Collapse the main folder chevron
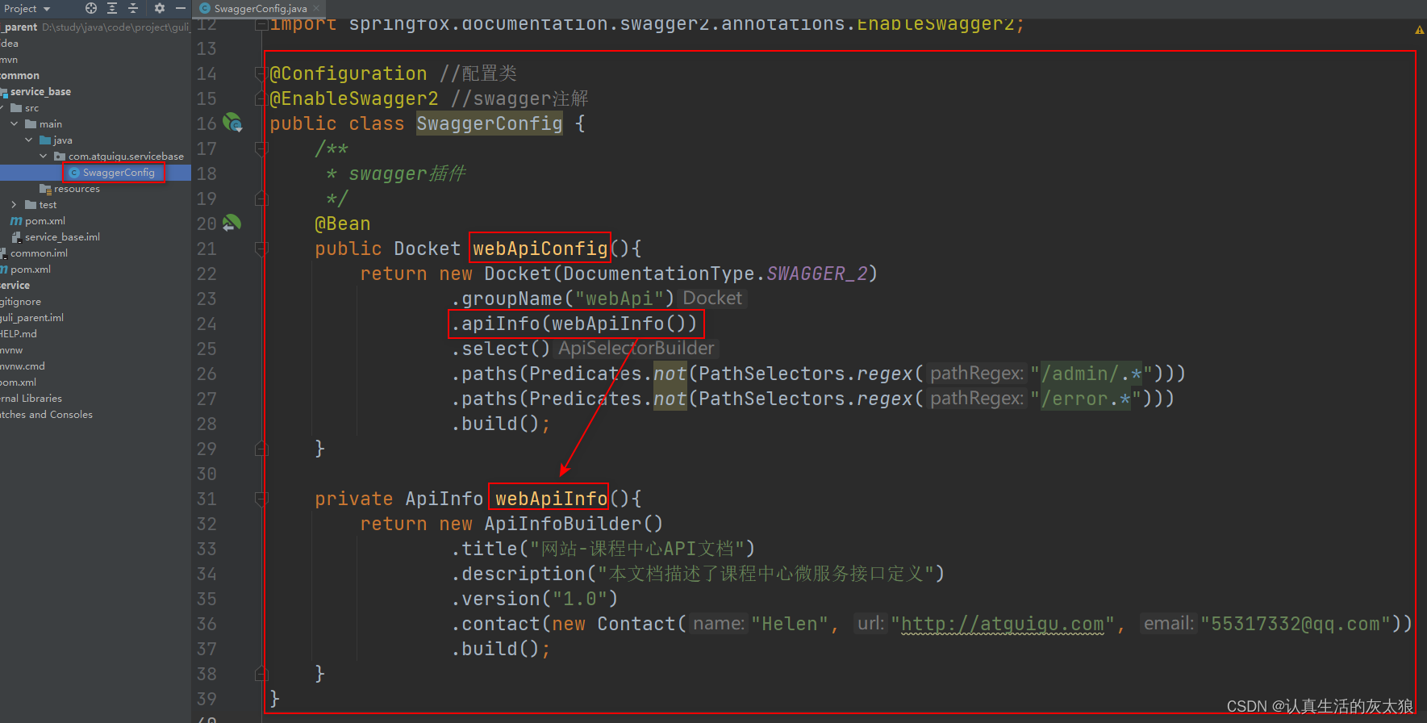Image resolution: width=1427 pixels, height=723 pixels. click(x=15, y=123)
